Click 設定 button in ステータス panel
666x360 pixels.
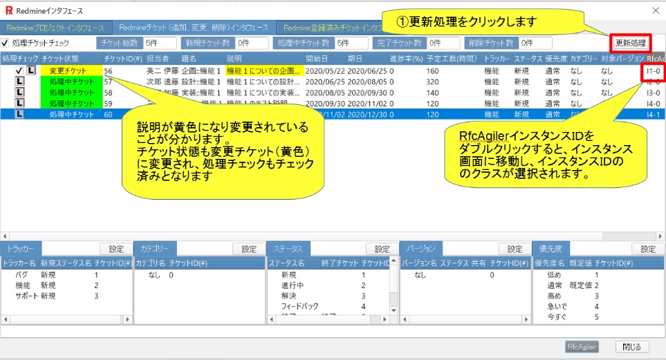(x=382, y=249)
